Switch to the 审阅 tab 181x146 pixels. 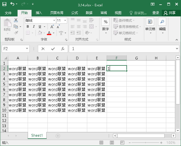(x=104, y=13)
